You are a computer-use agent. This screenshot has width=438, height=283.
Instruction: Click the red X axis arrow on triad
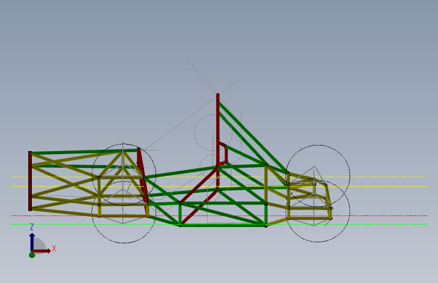click(42, 251)
